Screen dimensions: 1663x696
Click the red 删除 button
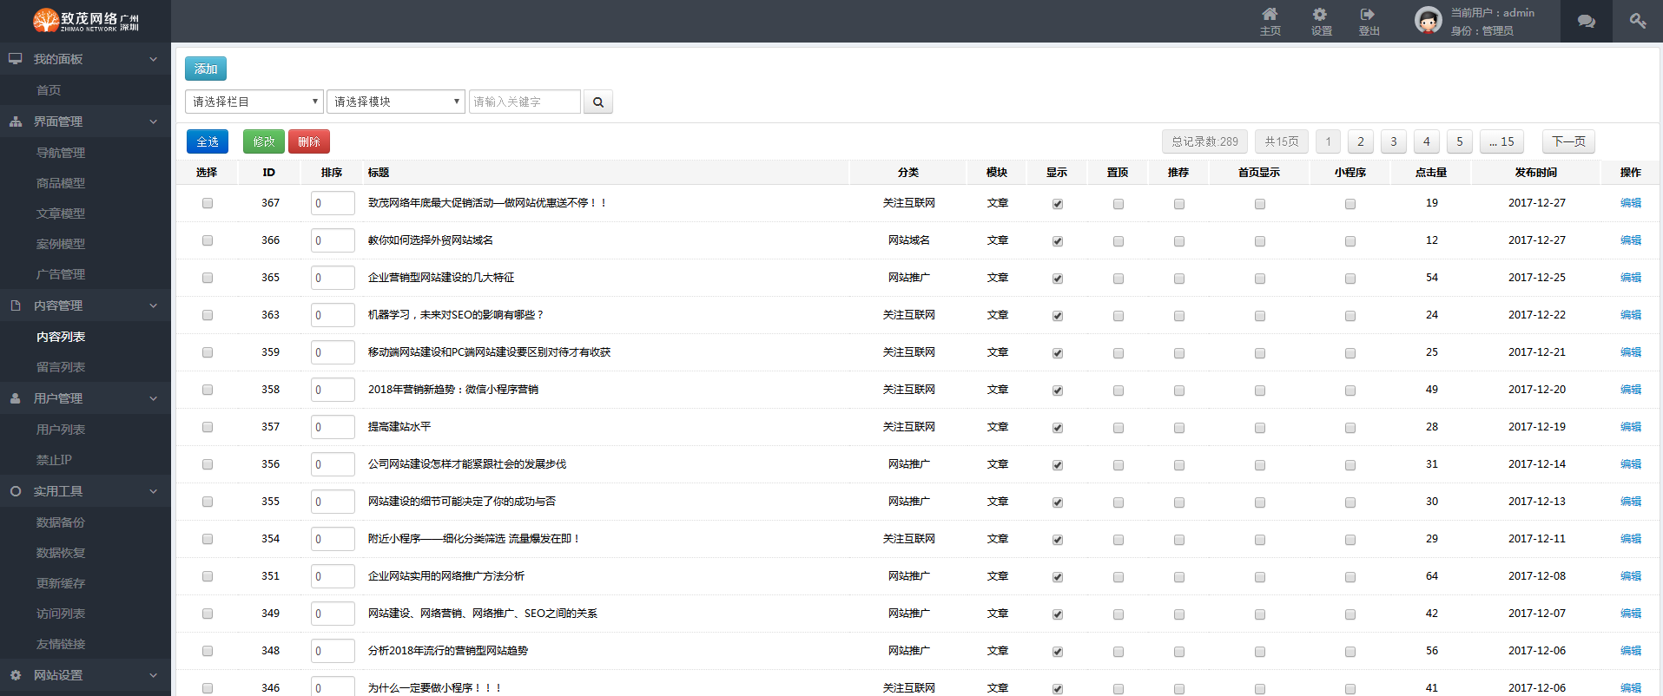pos(308,141)
